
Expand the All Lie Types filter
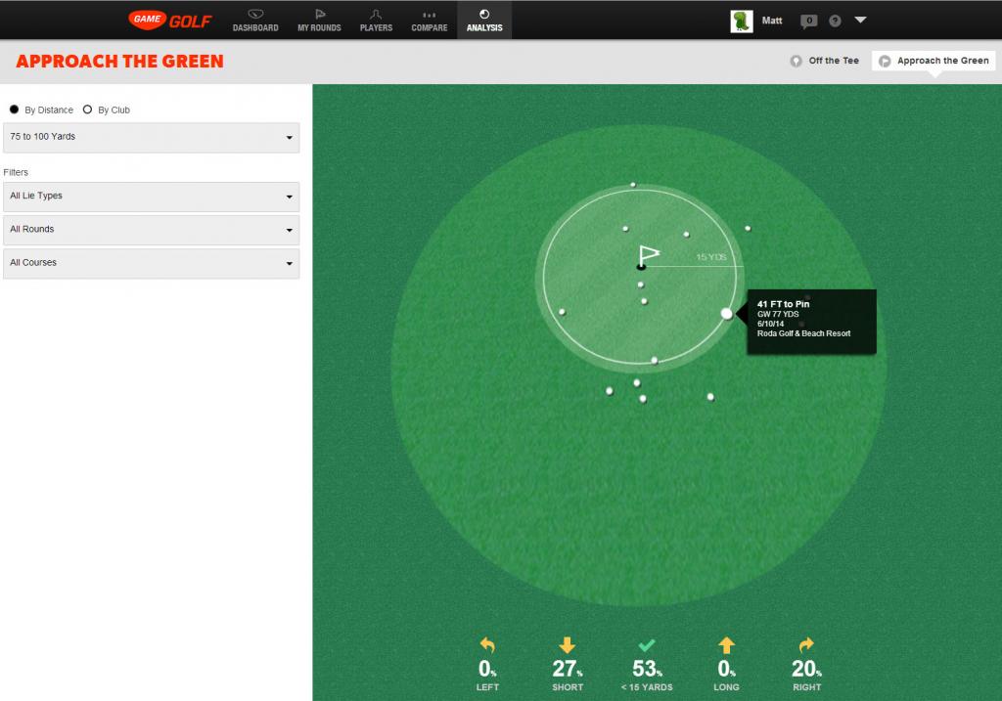pos(152,197)
